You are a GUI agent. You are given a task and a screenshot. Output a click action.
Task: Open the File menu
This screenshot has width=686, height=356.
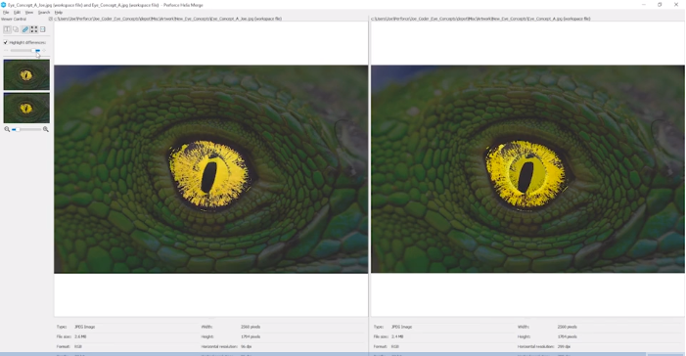pyautogui.click(x=6, y=13)
